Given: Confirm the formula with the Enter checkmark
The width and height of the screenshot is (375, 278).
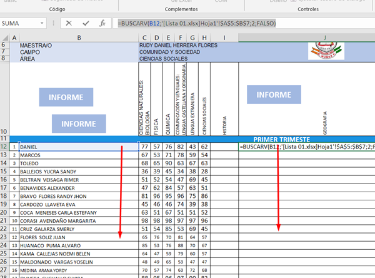Looking at the screenshot, I should pyautogui.click(x=85, y=23).
